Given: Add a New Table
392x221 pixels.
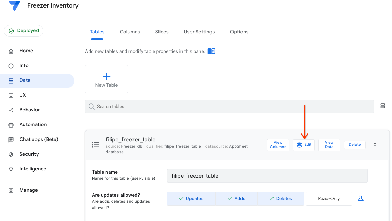Looking at the screenshot, I should (106, 79).
